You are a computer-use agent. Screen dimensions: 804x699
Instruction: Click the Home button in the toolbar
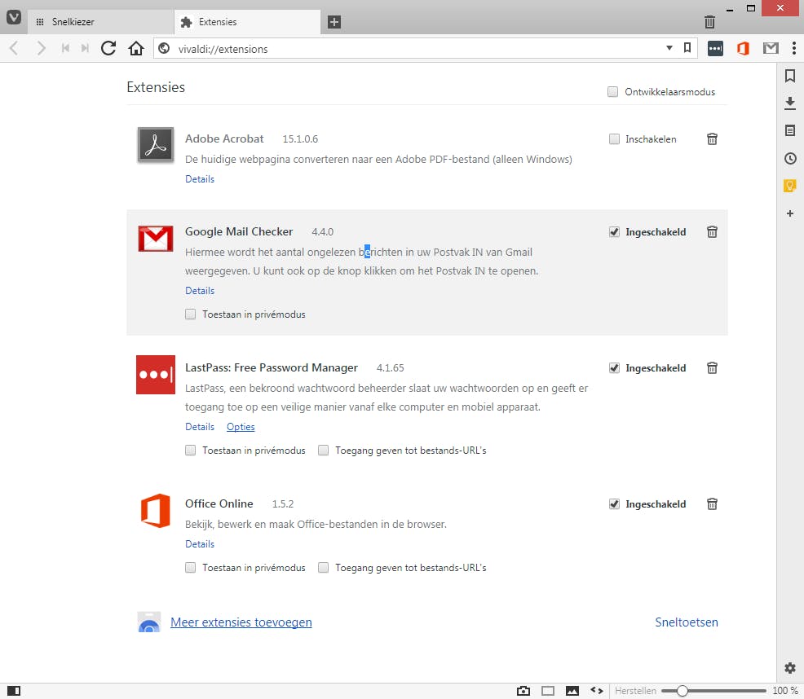pos(135,48)
